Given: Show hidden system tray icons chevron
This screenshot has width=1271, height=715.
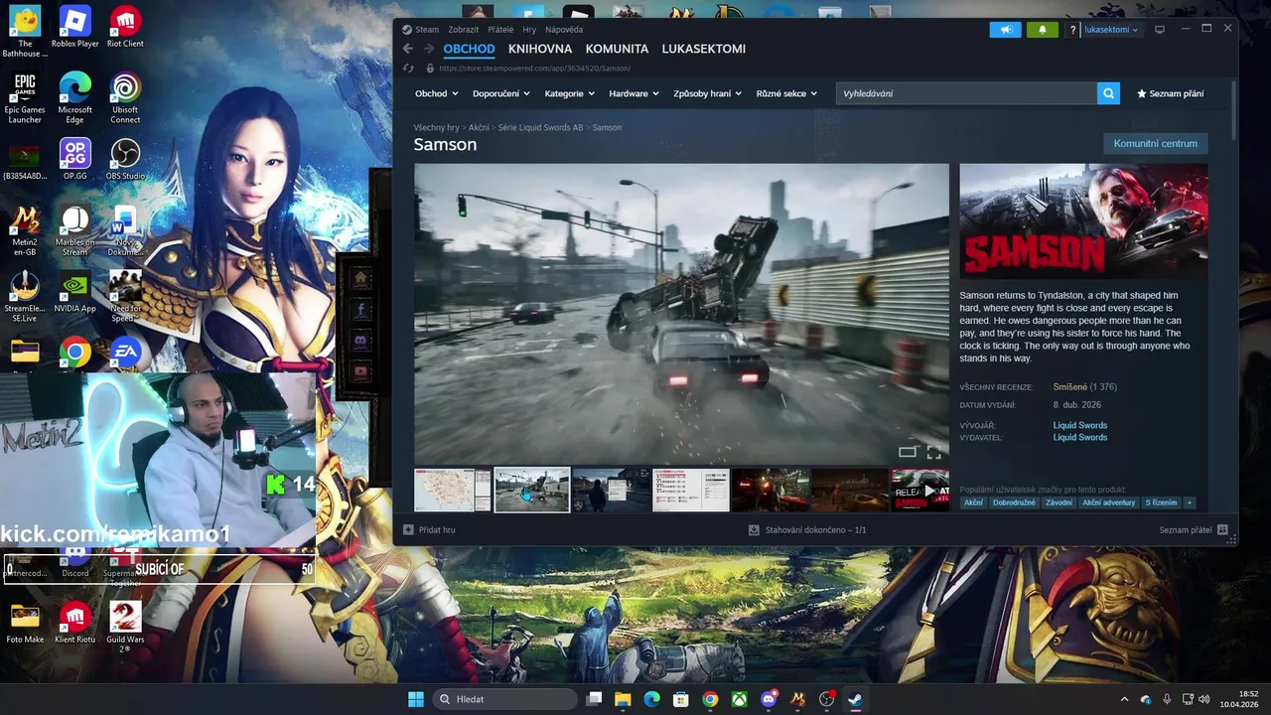Looking at the screenshot, I should 1124,699.
